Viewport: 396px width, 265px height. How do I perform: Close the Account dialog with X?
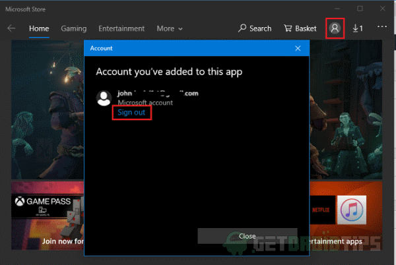coord(298,48)
